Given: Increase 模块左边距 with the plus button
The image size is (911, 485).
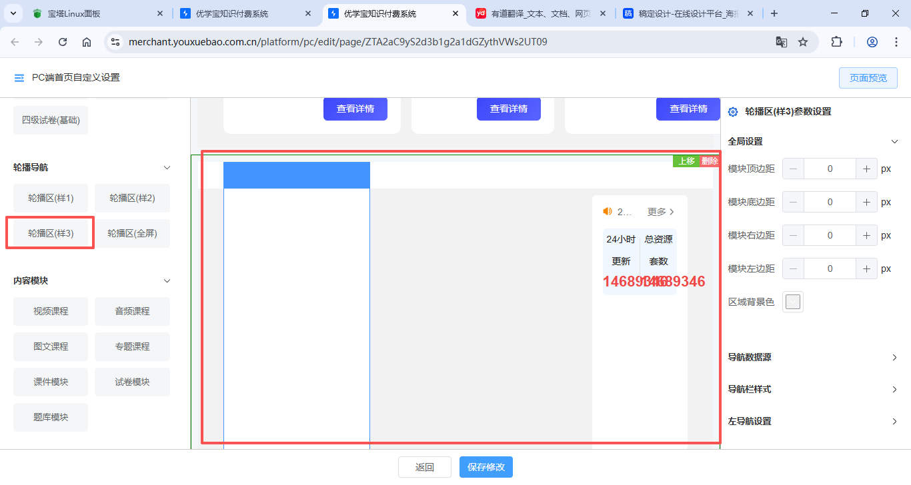Looking at the screenshot, I should 866,268.
